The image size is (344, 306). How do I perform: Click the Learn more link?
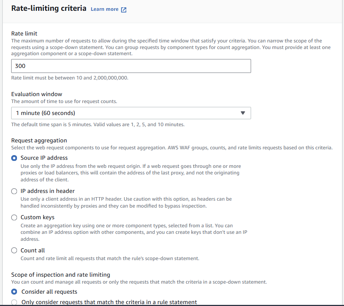click(105, 8)
